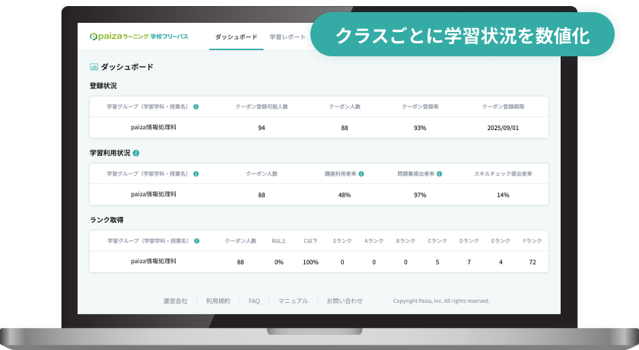Select paiza情報処理科 in ランク取得 table
This screenshot has width=639, height=350.
point(154,262)
